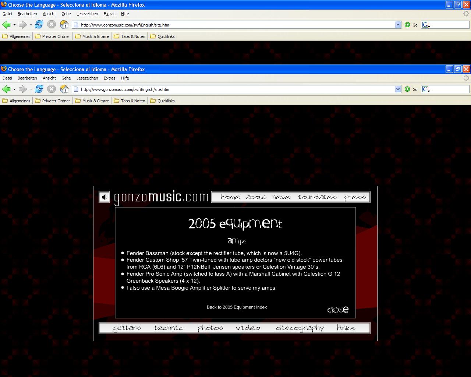
Task: Go back in the front Firefox window
Action: 6,89
